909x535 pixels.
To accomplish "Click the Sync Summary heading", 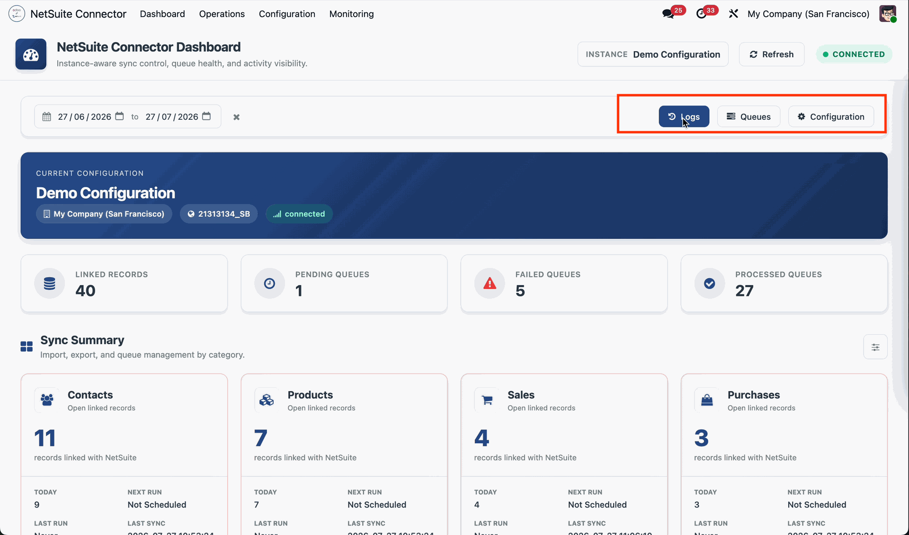I will 82,340.
